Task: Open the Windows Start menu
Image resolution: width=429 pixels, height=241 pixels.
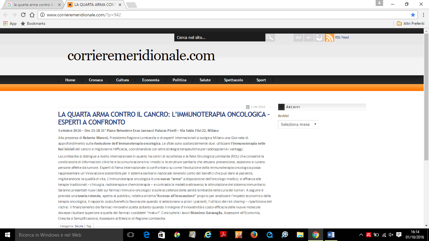Action: (x=8, y=235)
